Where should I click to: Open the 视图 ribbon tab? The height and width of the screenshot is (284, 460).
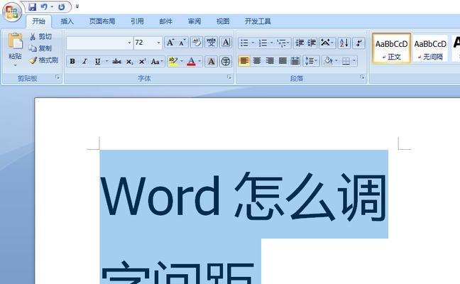[223, 21]
